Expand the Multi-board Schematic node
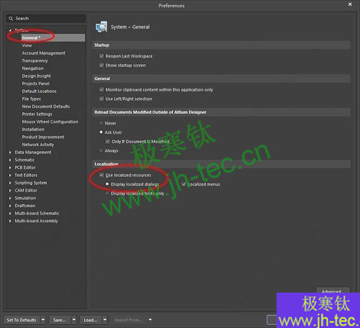This screenshot has width=360, height=328. 10,213
